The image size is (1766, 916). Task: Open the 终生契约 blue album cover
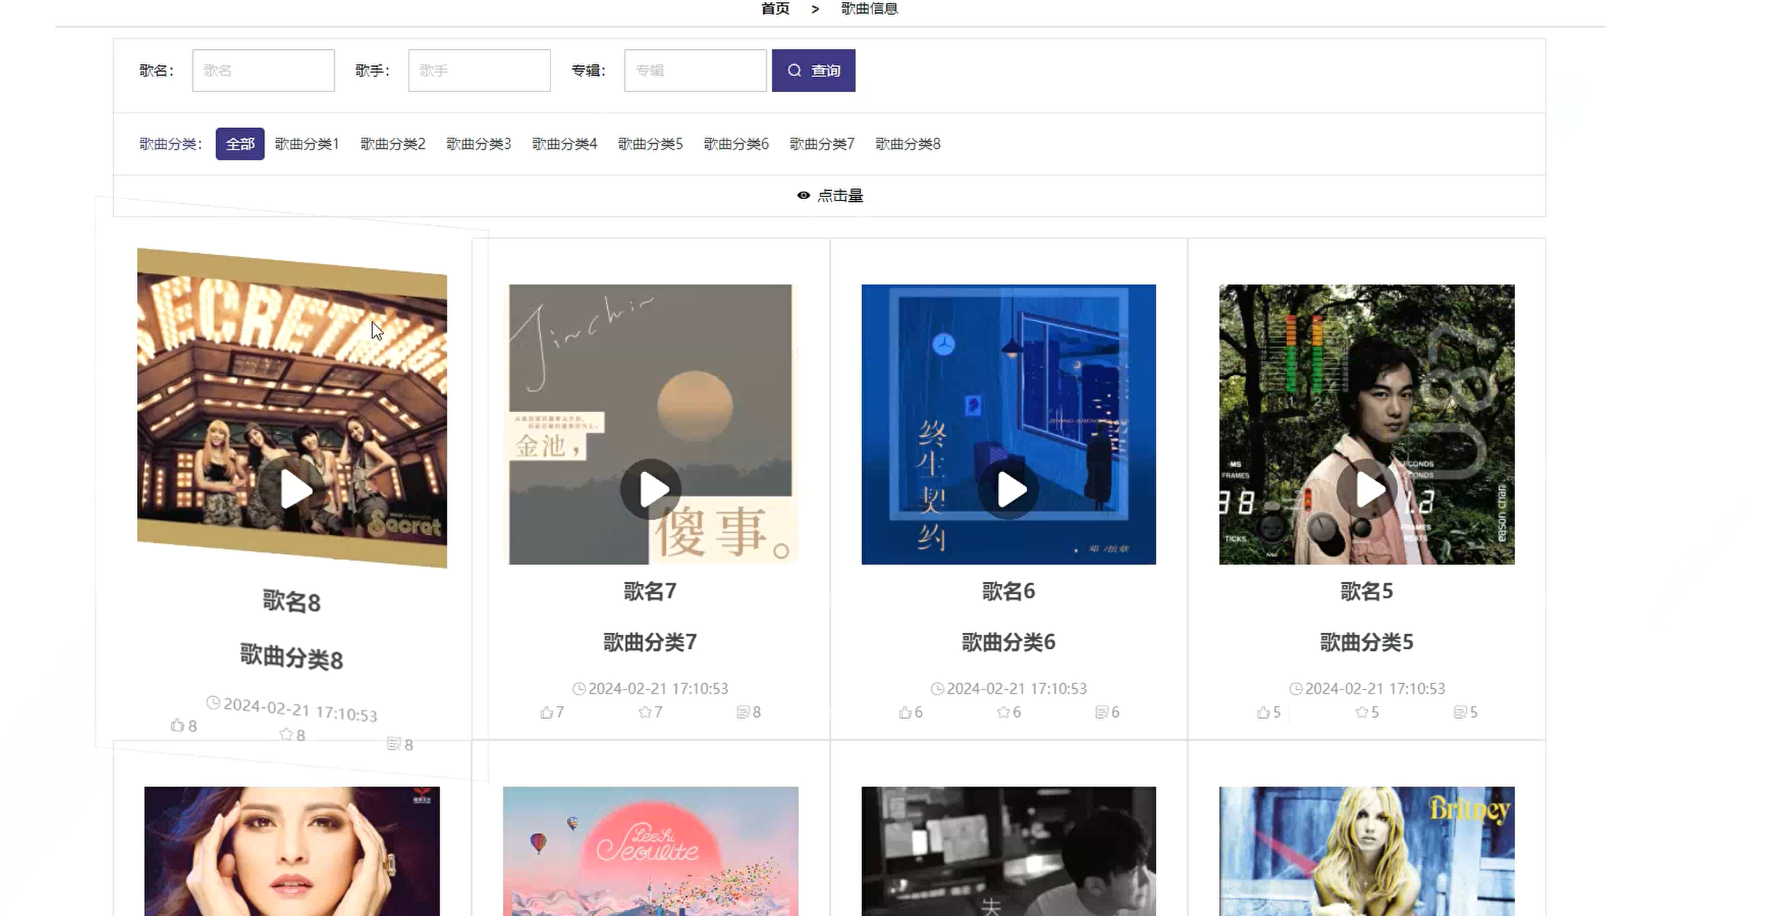[1008, 424]
